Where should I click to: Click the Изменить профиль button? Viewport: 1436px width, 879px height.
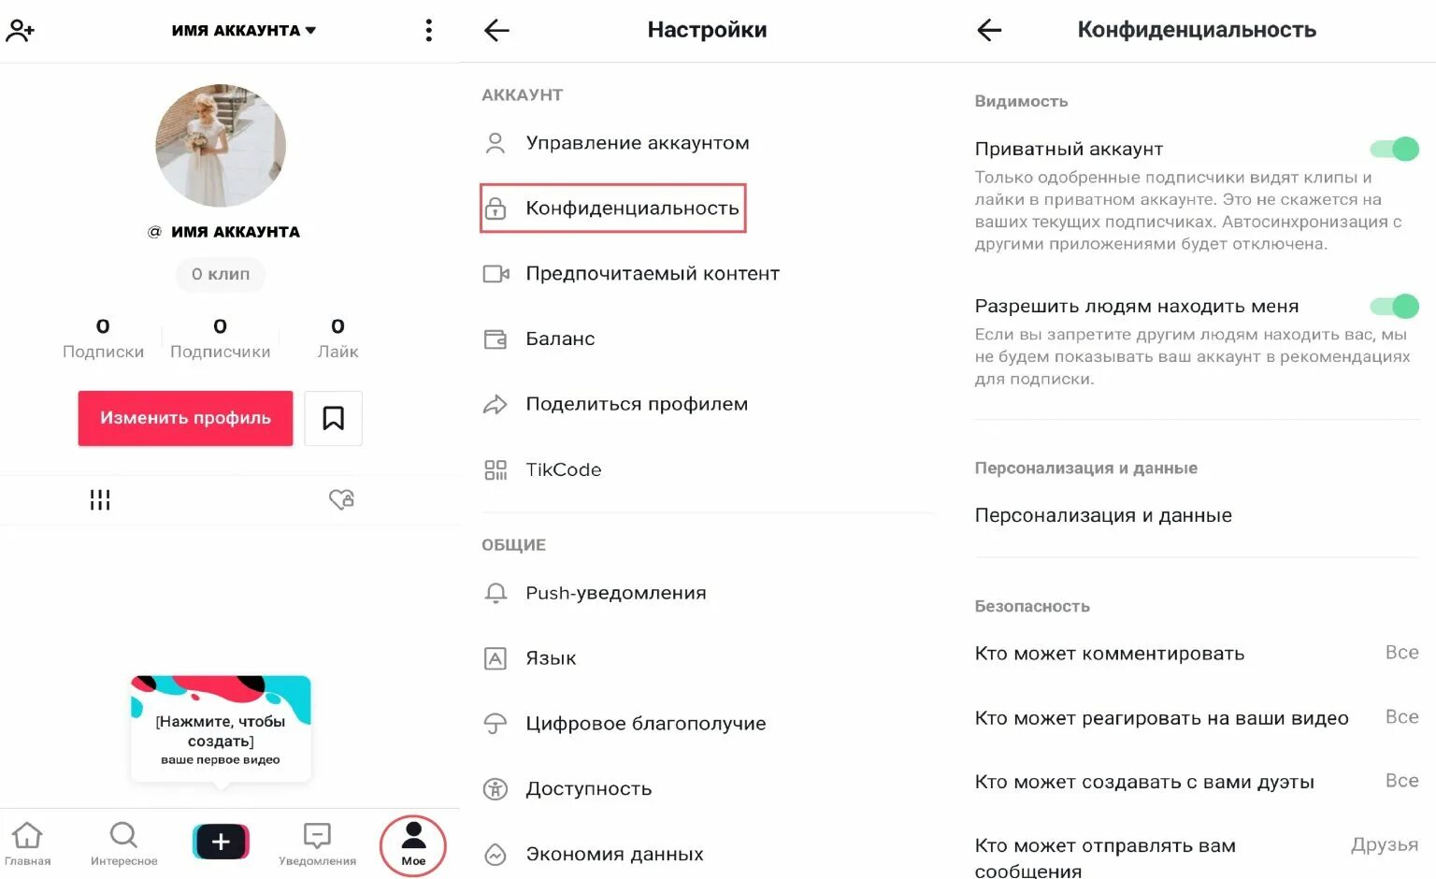coord(185,418)
